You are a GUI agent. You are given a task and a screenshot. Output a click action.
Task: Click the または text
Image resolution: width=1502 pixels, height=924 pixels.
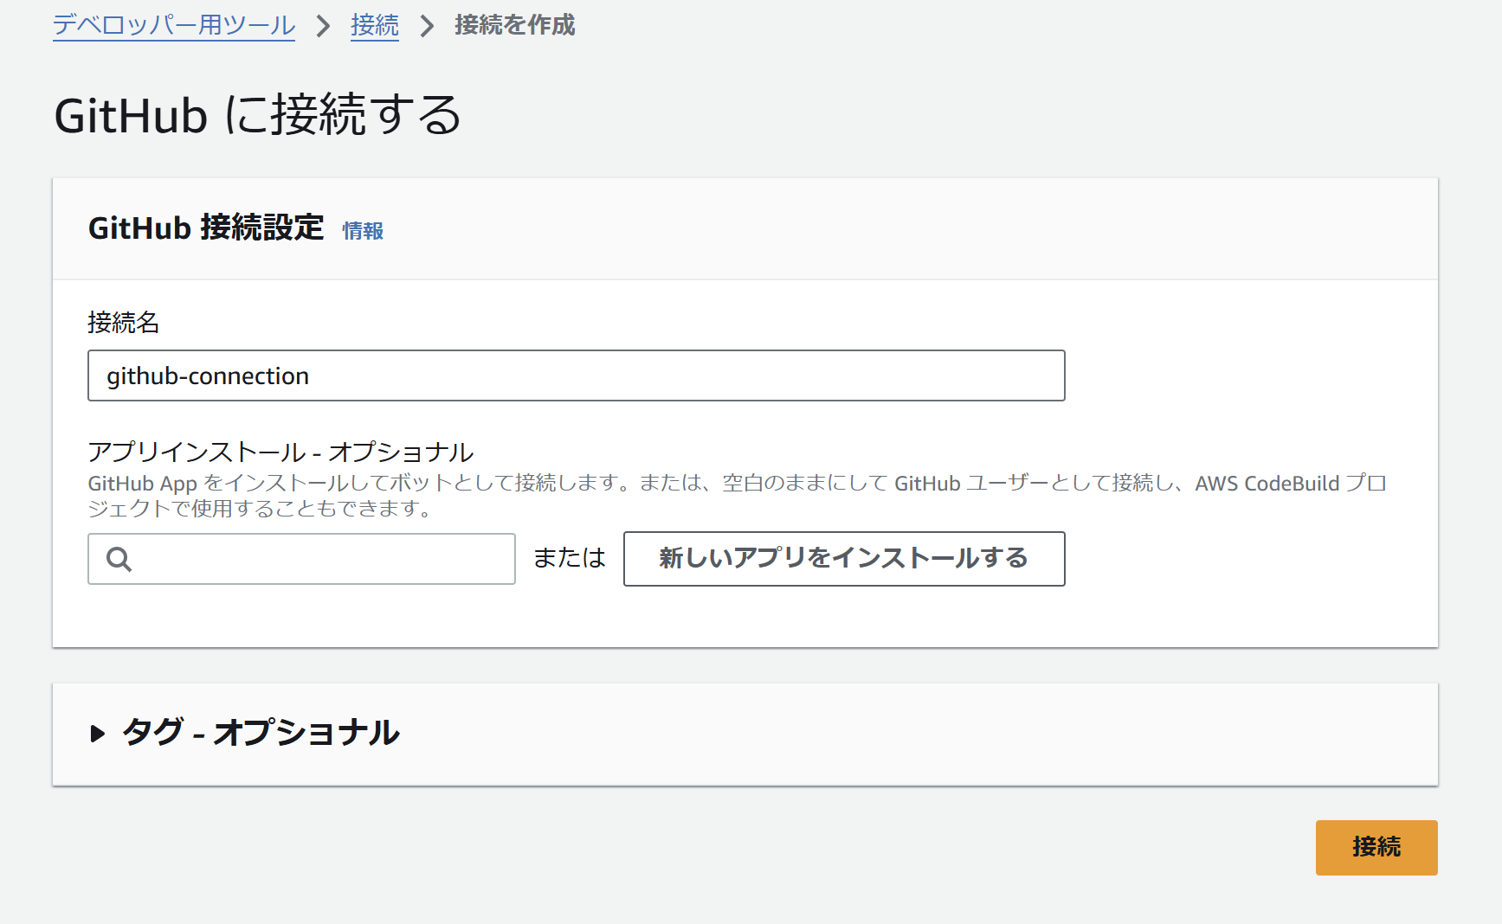[x=569, y=558]
